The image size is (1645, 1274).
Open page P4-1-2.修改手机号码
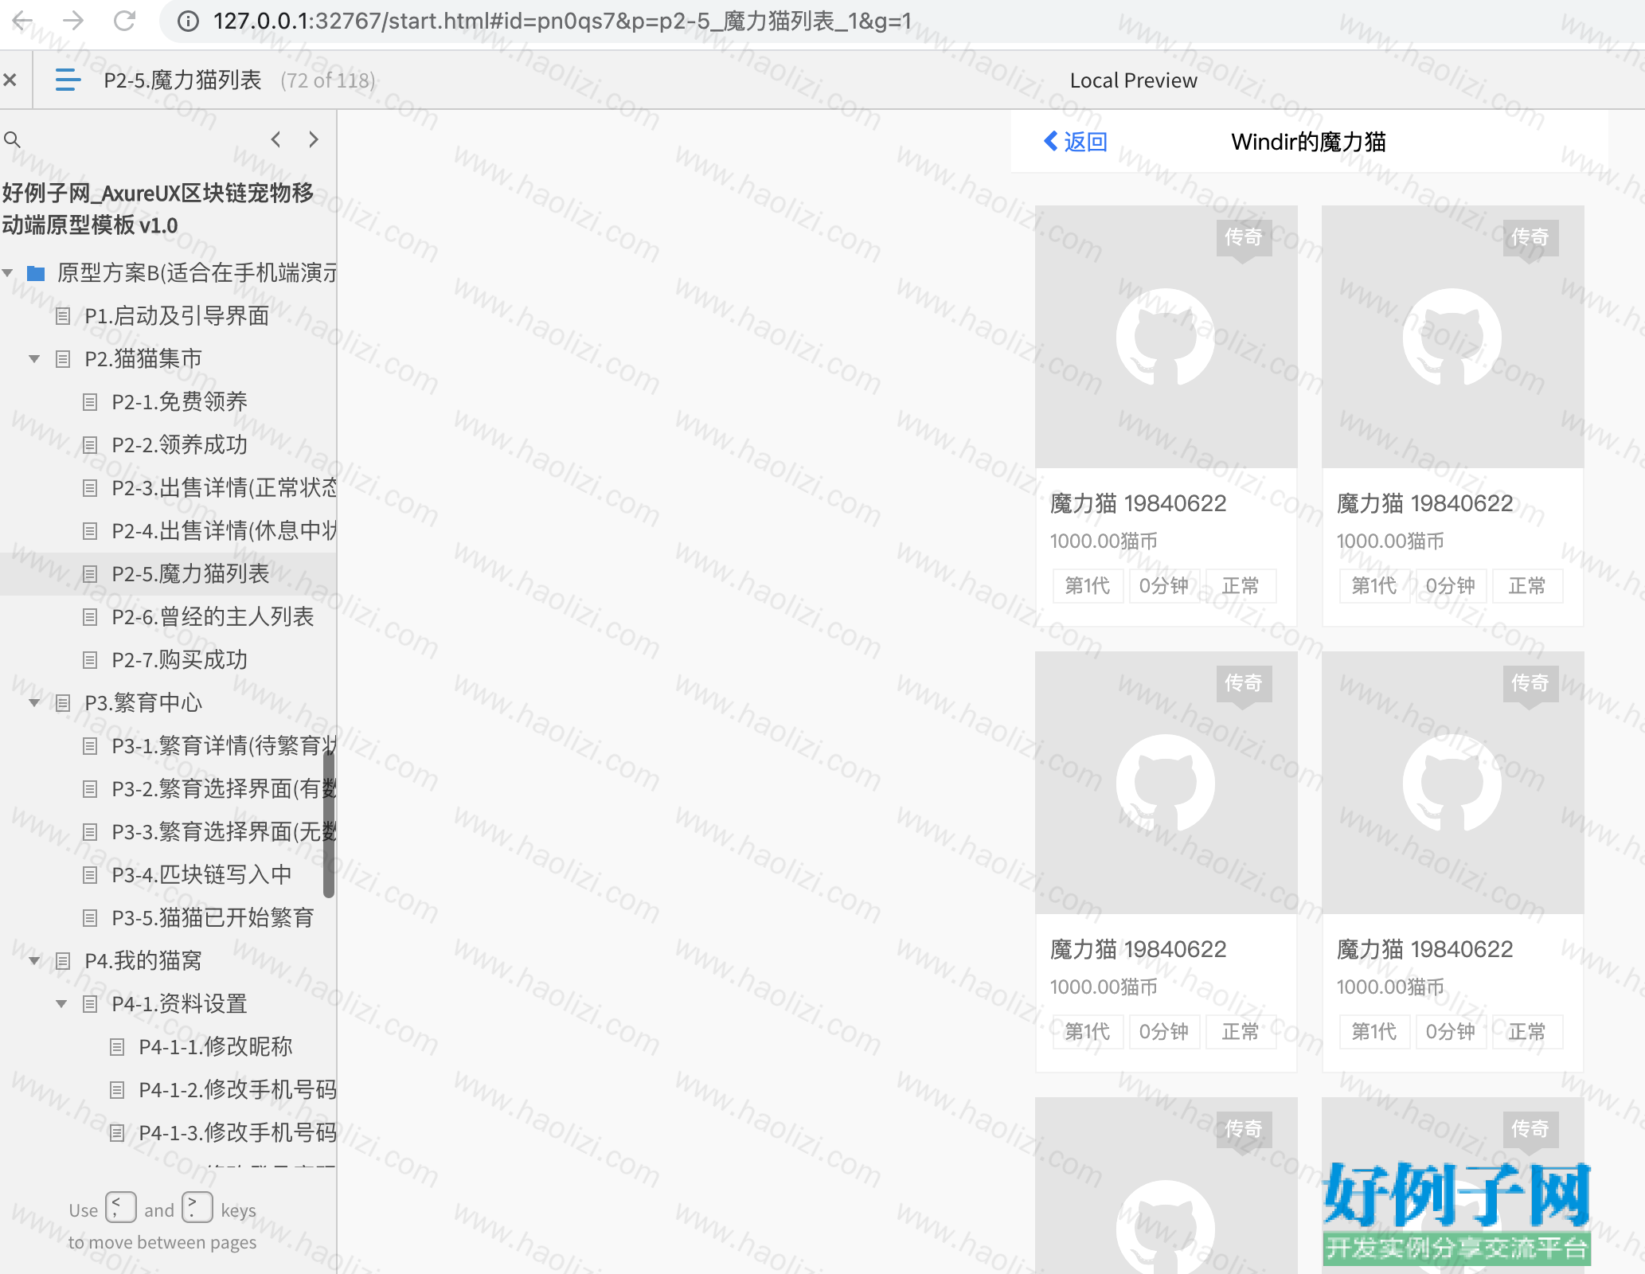click(x=237, y=1090)
